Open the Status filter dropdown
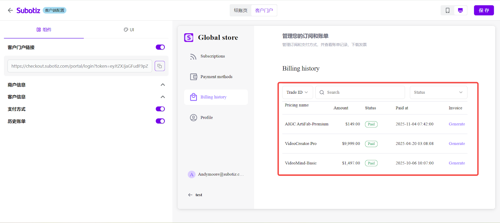The image size is (500, 223). point(438,92)
